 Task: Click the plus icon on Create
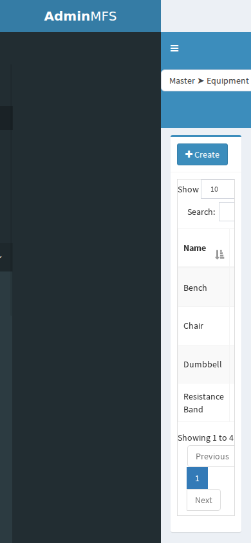tap(189, 154)
